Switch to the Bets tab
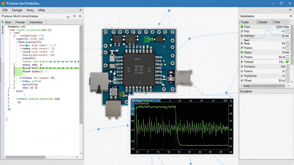This screenshot has width=294, height=165. coord(8,22)
